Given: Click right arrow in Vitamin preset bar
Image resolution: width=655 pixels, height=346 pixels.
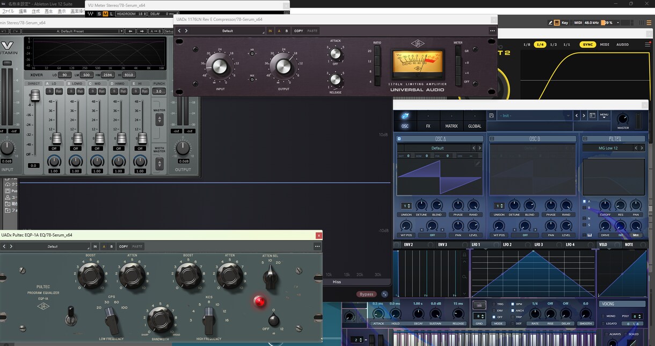Looking at the screenshot, I should click(142, 31).
